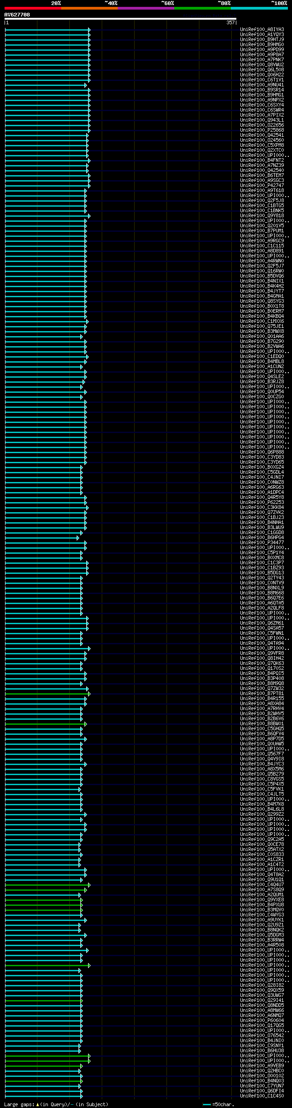Select the label UniRef100_B0XGZ4
The width and height of the screenshot is (292, 1108).
click(x=262, y=467)
